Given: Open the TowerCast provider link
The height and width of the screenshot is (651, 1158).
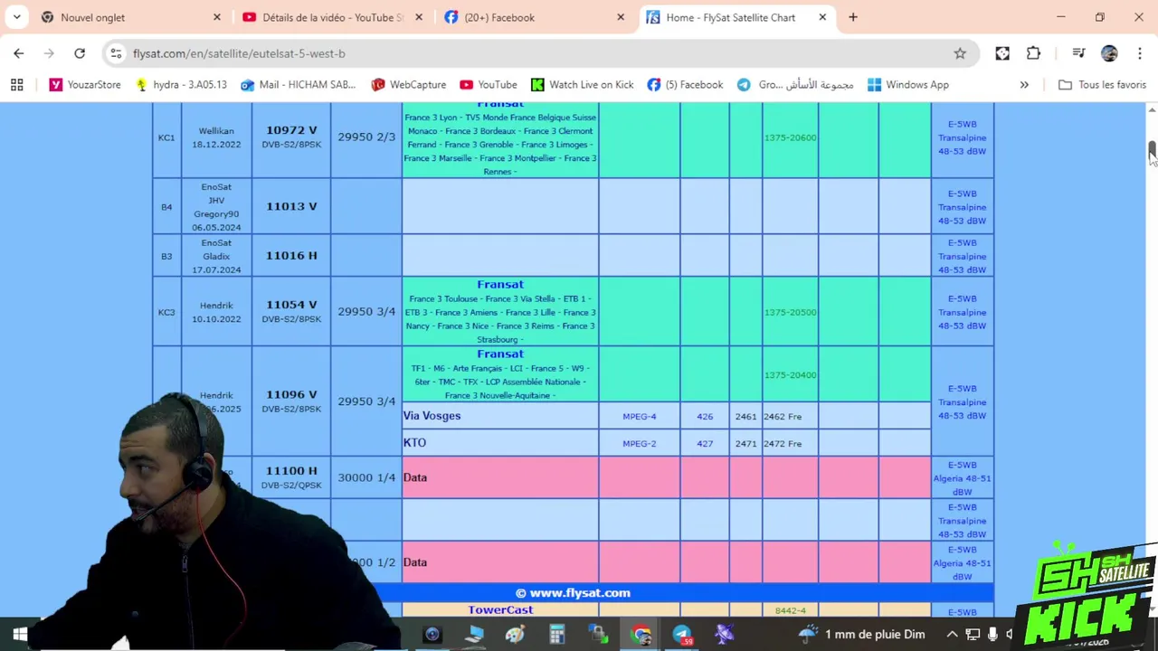Looking at the screenshot, I should pos(500,610).
